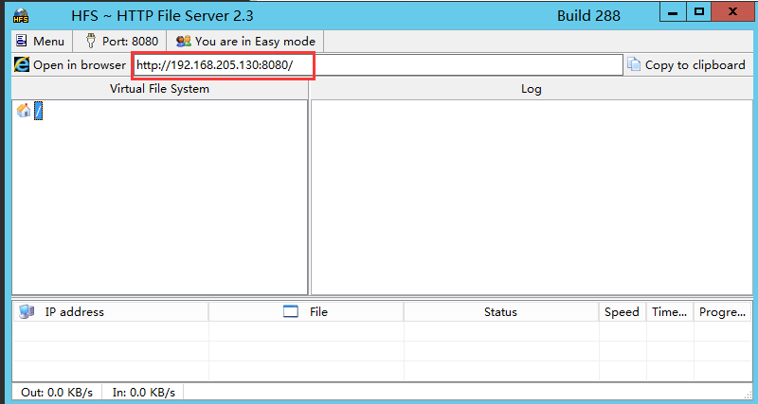Click the File column header

pos(306,312)
